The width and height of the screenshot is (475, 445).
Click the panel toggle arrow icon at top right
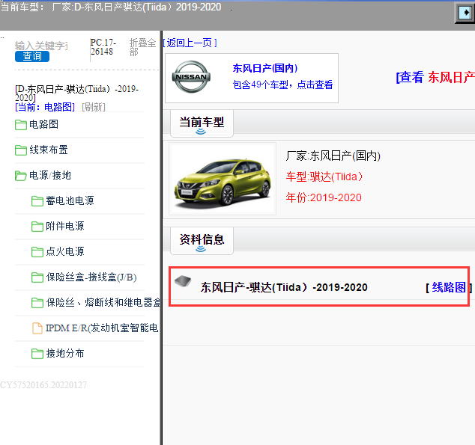(x=465, y=13)
